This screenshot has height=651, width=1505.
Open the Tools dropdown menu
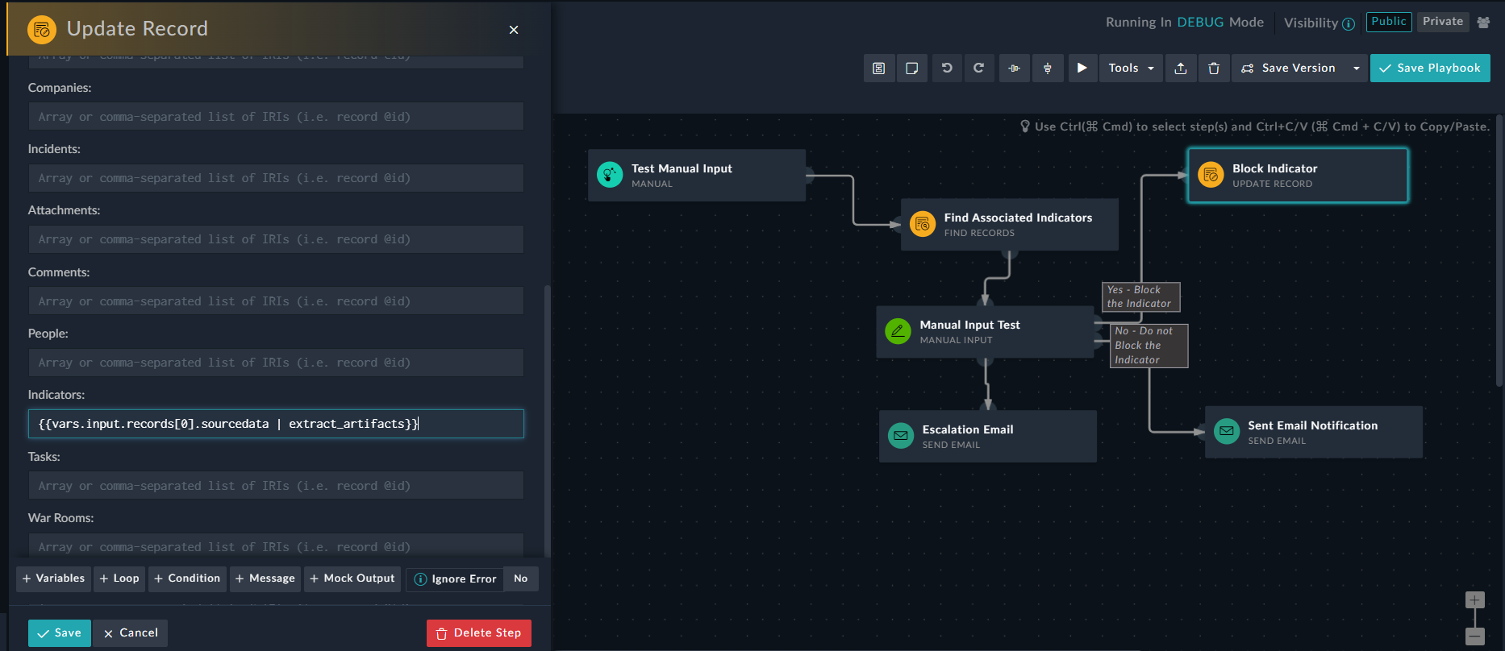[1132, 68]
